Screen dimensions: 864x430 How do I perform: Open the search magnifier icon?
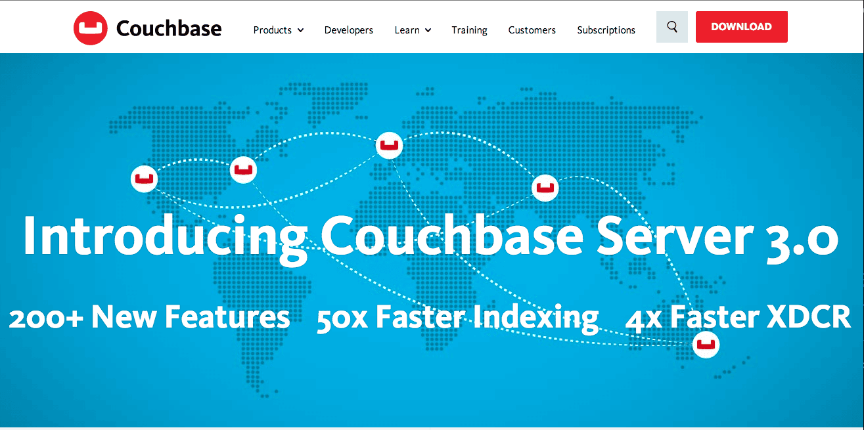click(672, 27)
